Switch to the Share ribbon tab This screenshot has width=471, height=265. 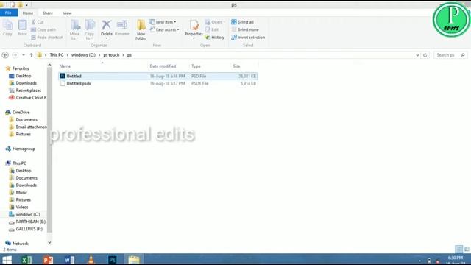coord(47,13)
